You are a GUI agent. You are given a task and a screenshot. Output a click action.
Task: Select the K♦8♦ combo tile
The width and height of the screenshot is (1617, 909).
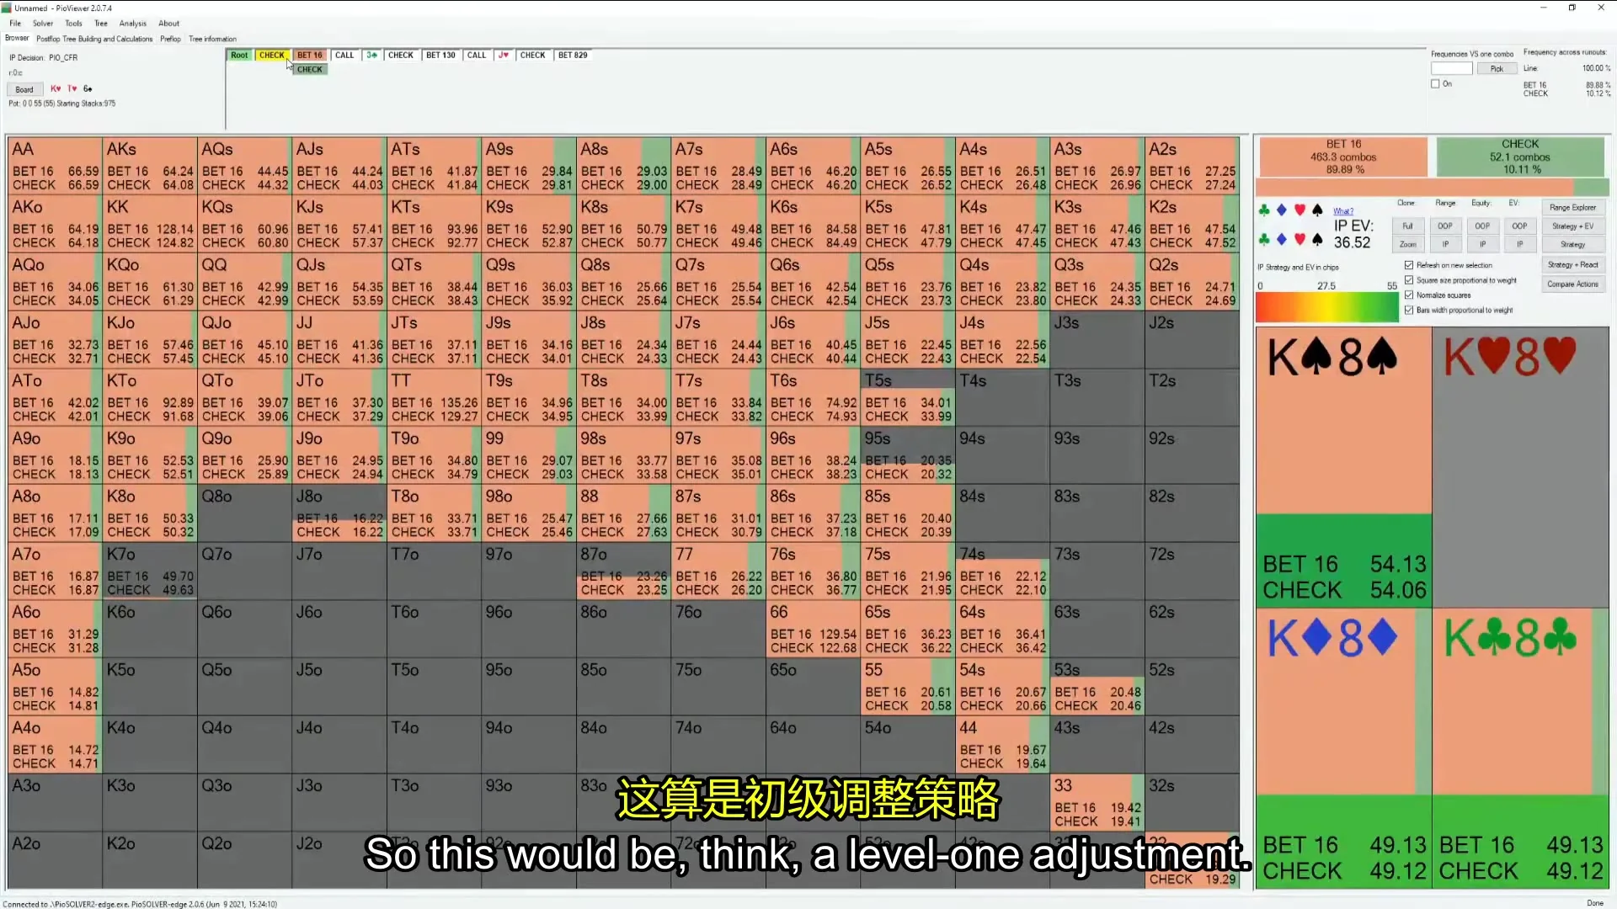(1343, 748)
